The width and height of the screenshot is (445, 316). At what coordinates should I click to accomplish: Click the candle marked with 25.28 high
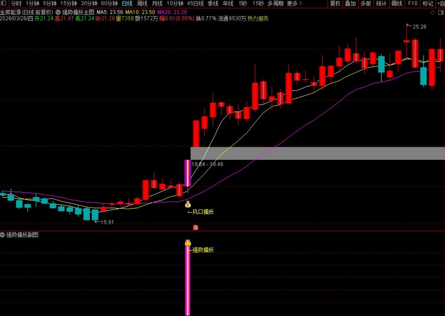(406, 41)
